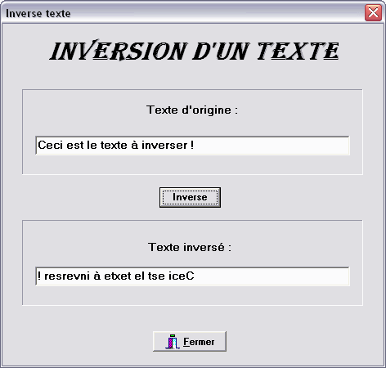The image size is (386, 368).
Task: Click the word est in the origin field
Action: pyautogui.click(x=75, y=145)
